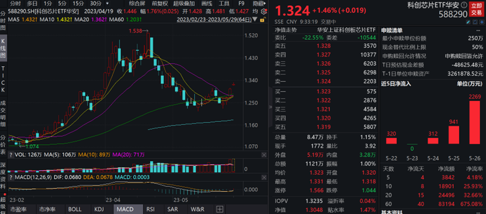The image size is (486, 214).
Task: Expand the date range dropdown triangle
Action: tap(255, 19)
